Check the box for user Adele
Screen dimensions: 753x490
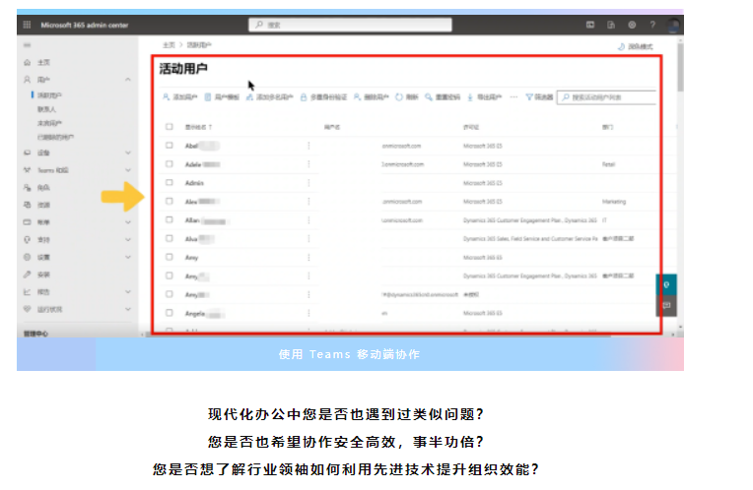pyautogui.click(x=170, y=164)
